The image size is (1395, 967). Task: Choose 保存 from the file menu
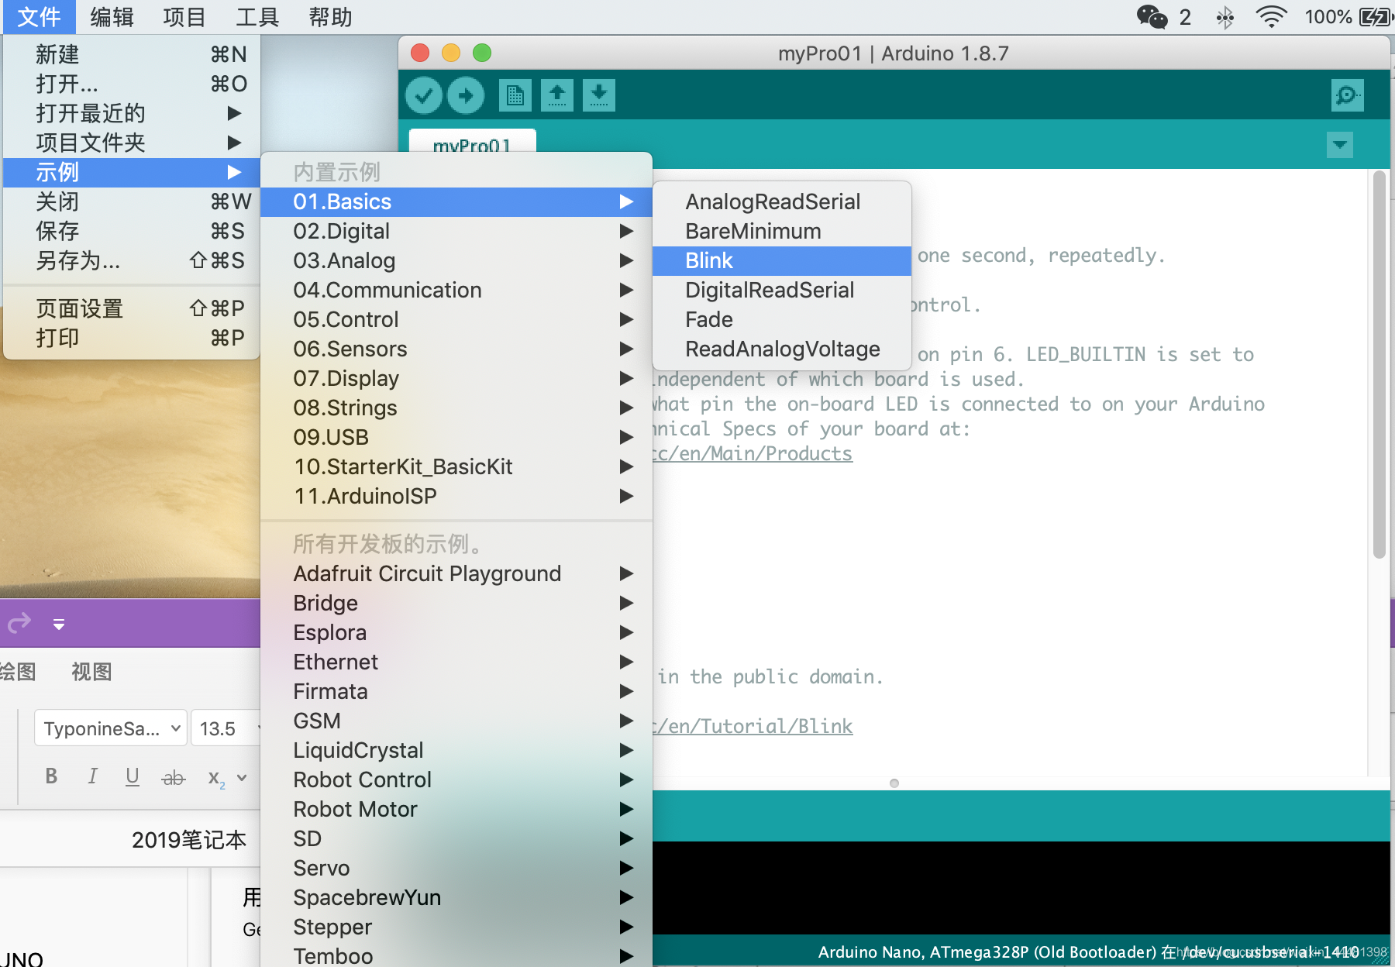pos(132,231)
